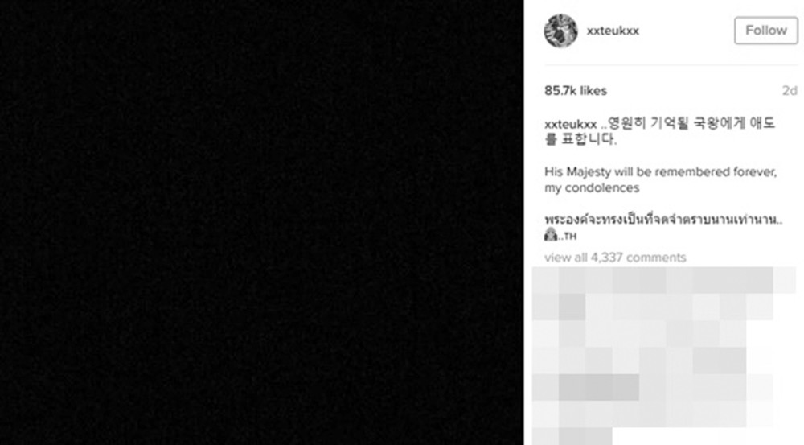Open the xxteukxx profile avatar
Screen dimensions: 804x445
(560, 31)
